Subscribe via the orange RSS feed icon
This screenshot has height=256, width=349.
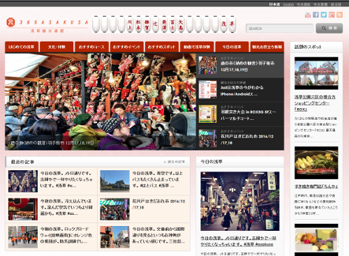tap(339, 15)
